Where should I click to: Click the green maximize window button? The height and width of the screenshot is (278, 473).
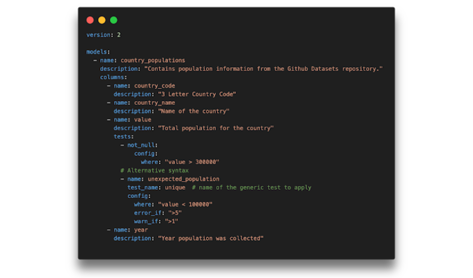point(114,20)
